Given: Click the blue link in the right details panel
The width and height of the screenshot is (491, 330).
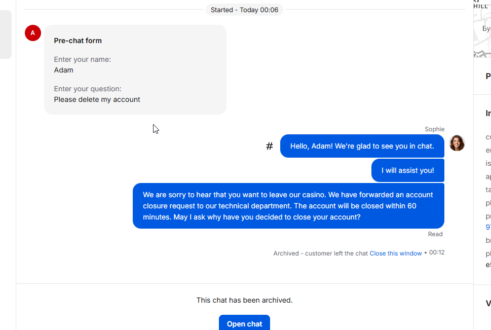Looking at the screenshot, I should coord(488,227).
